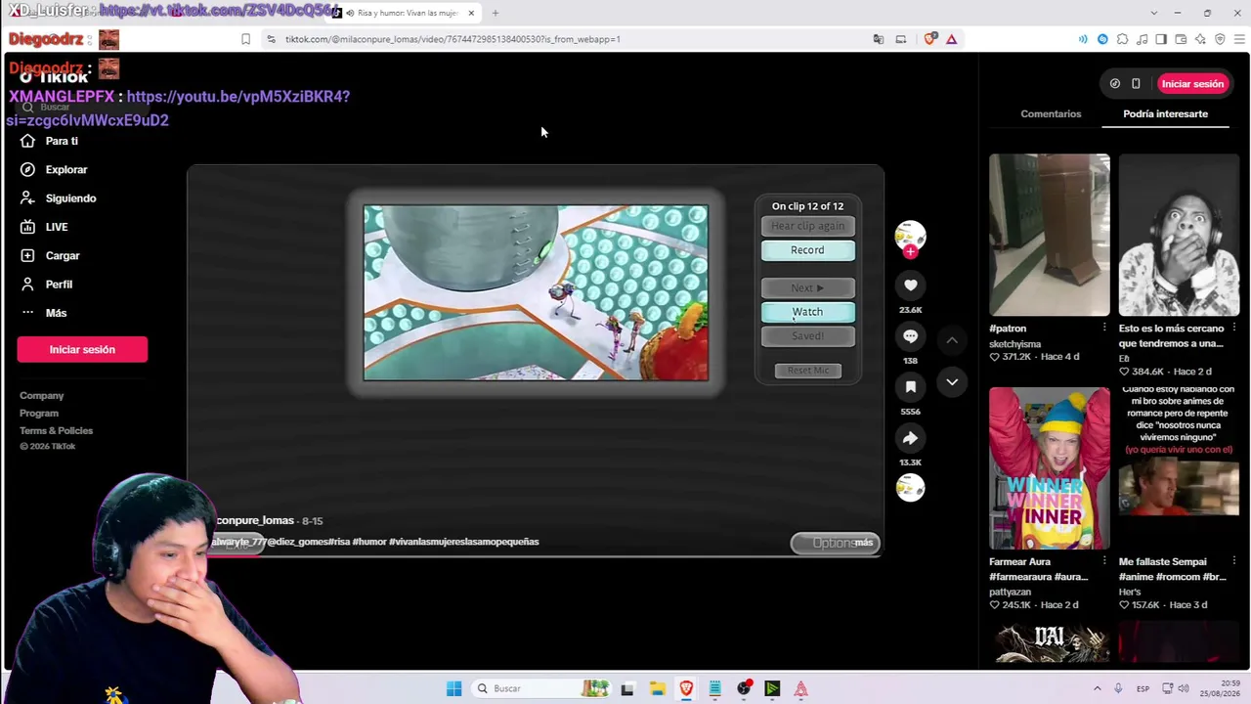Click the Windows Start button
Image resolution: width=1251 pixels, height=704 pixels.
pyautogui.click(x=453, y=688)
